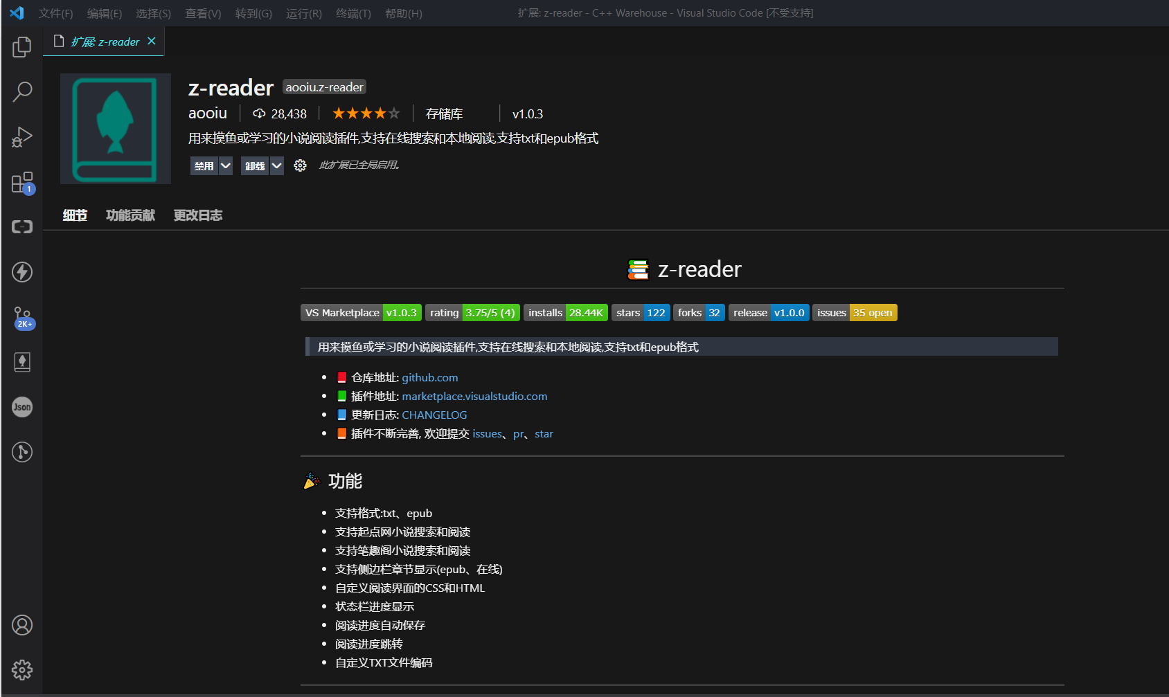Open the 终端(T) menu
This screenshot has width=1169, height=697.
353,13
